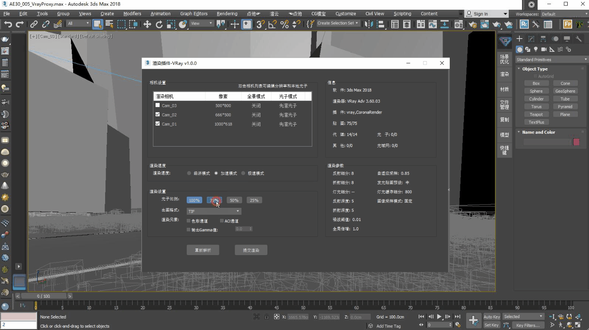Click the object color swatch
Viewport: 589px width, 330px height.
tap(577, 142)
